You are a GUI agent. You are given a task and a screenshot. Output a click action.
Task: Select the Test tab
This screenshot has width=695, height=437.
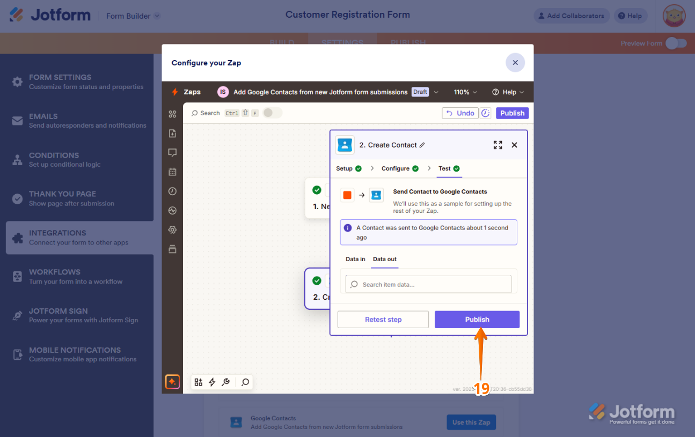(x=449, y=168)
